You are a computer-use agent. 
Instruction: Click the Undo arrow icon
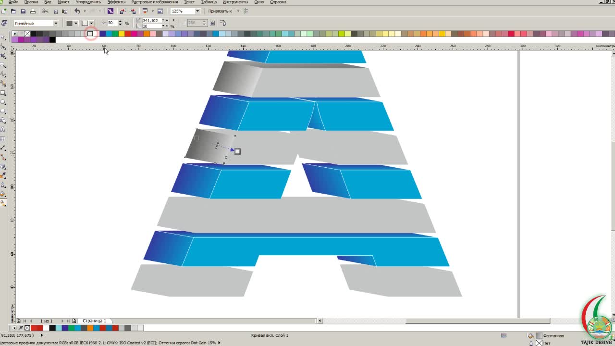point(77,11)
